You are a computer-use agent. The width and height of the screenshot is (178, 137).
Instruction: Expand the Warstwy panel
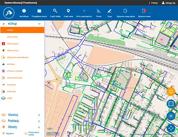(x=39, y=115)
